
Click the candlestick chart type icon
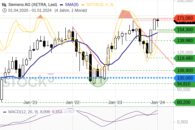click(x=4, y=5)
